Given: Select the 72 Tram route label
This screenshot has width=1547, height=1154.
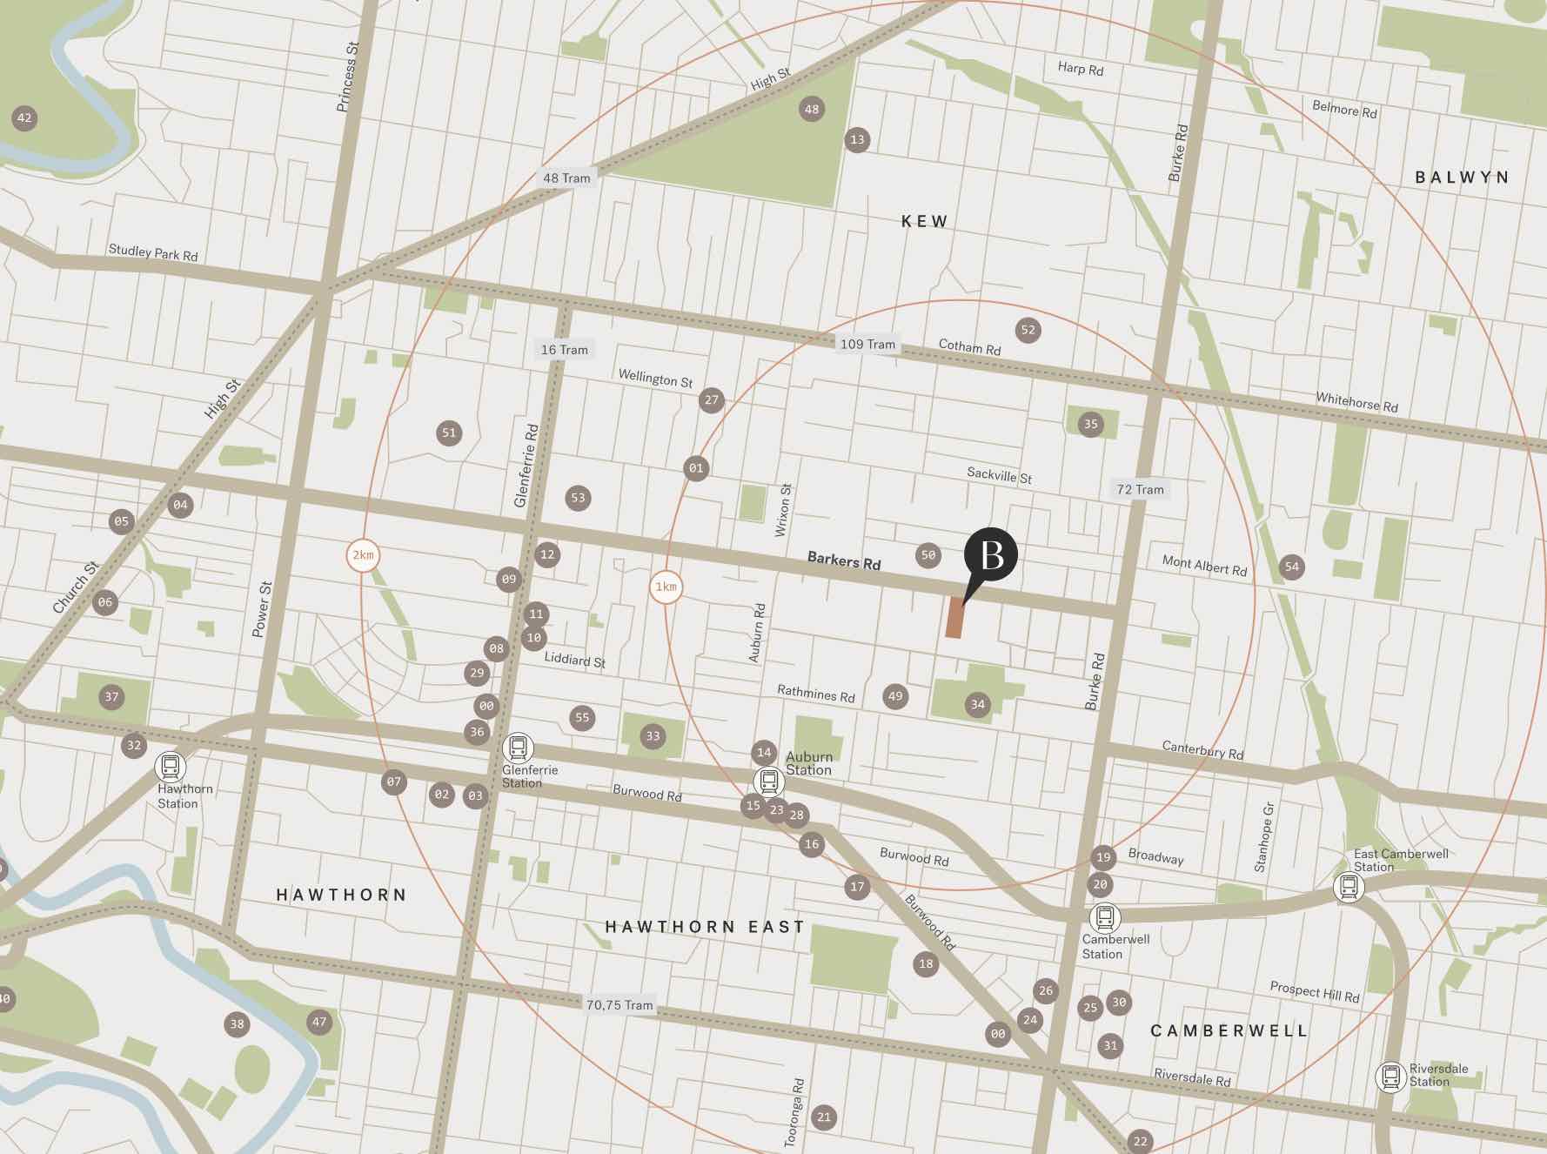Looking at the screenshot, I should pos(1140,489).
